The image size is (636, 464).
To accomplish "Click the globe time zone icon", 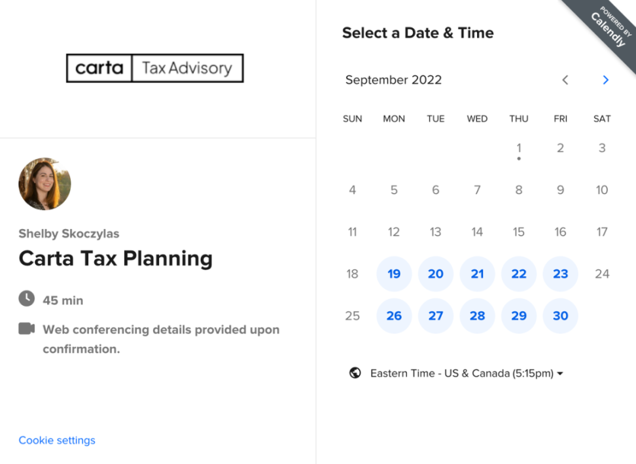I will click(355, 373).
